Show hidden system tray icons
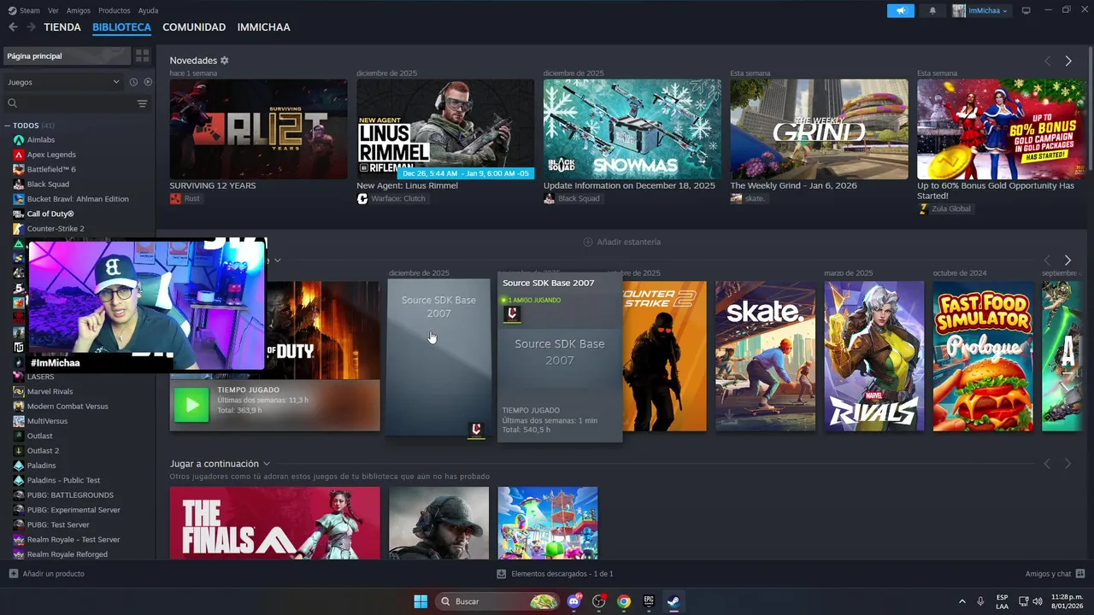The width and height of the screenshot is (1094, 615). point(962,601)
